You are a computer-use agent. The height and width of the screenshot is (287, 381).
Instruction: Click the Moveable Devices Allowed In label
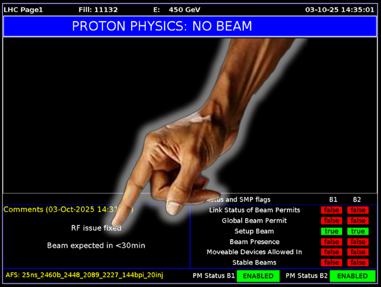(254, 253)
